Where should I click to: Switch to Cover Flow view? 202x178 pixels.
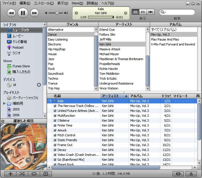150,12
